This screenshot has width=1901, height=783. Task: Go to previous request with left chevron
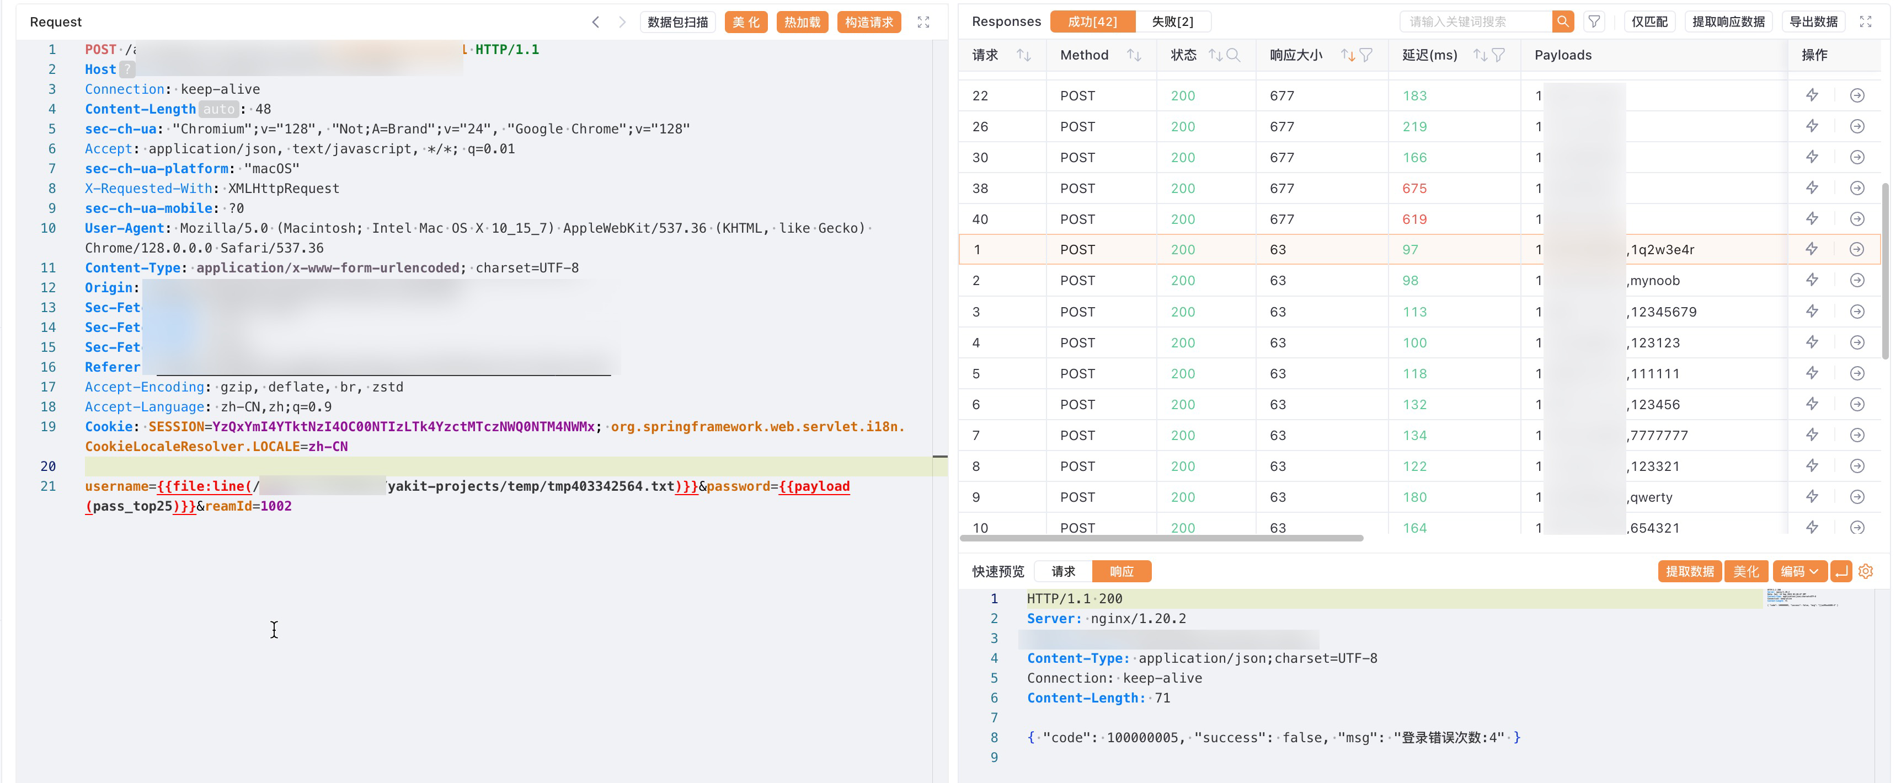[596, 22]
